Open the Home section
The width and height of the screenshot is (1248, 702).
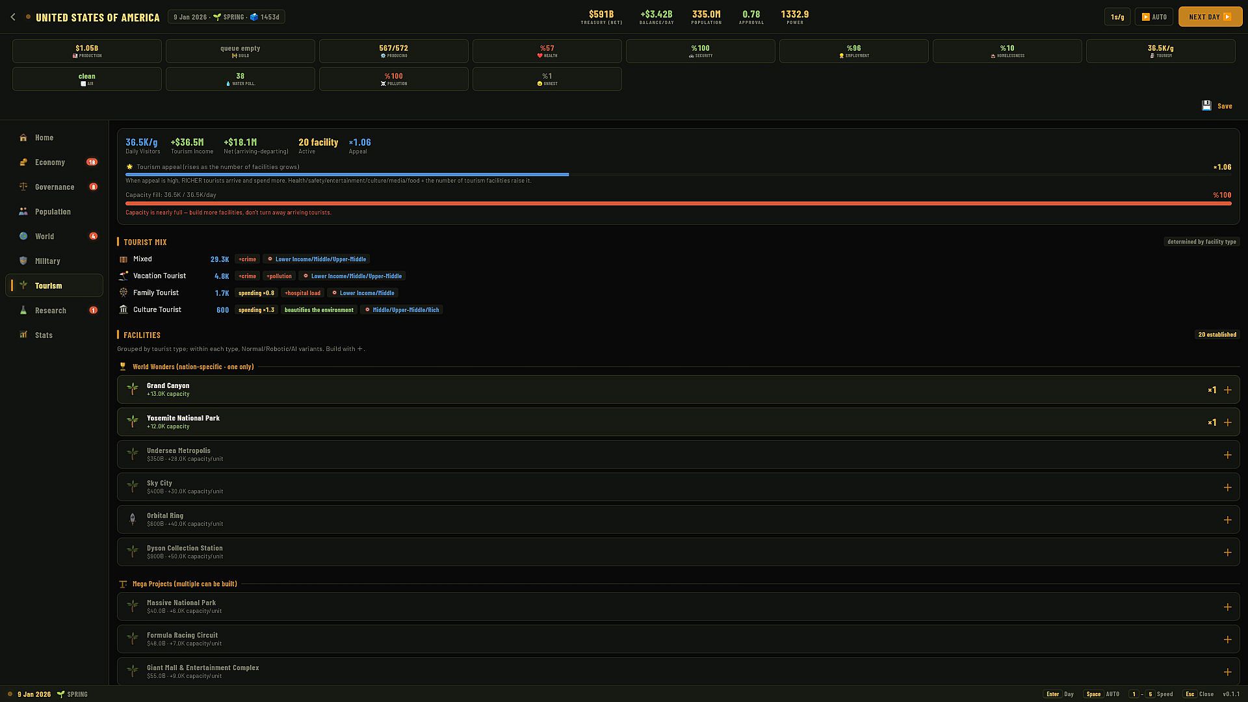(55, 138)
